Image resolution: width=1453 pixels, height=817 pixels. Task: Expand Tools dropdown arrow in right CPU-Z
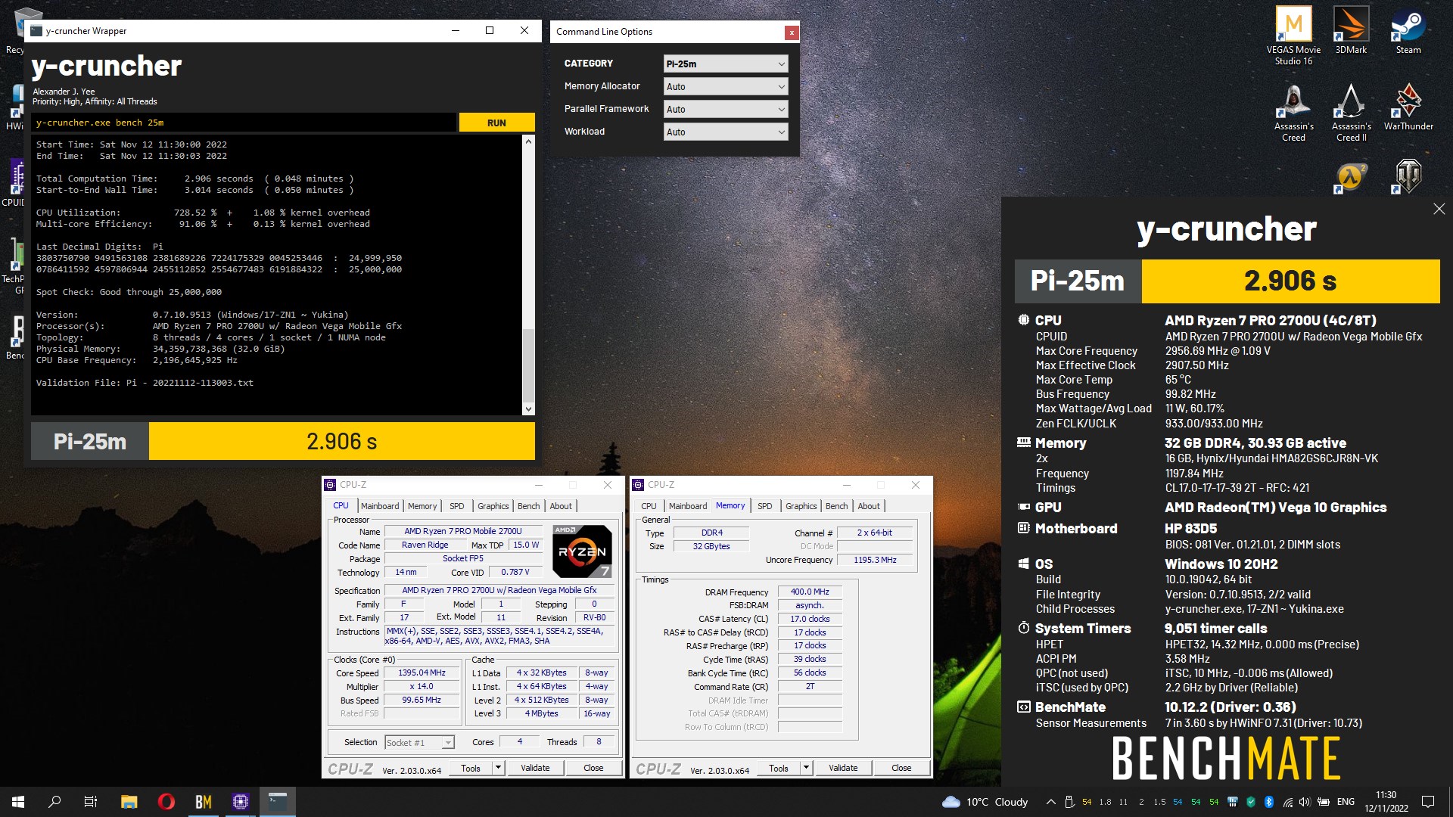click(x=806, y=768)
